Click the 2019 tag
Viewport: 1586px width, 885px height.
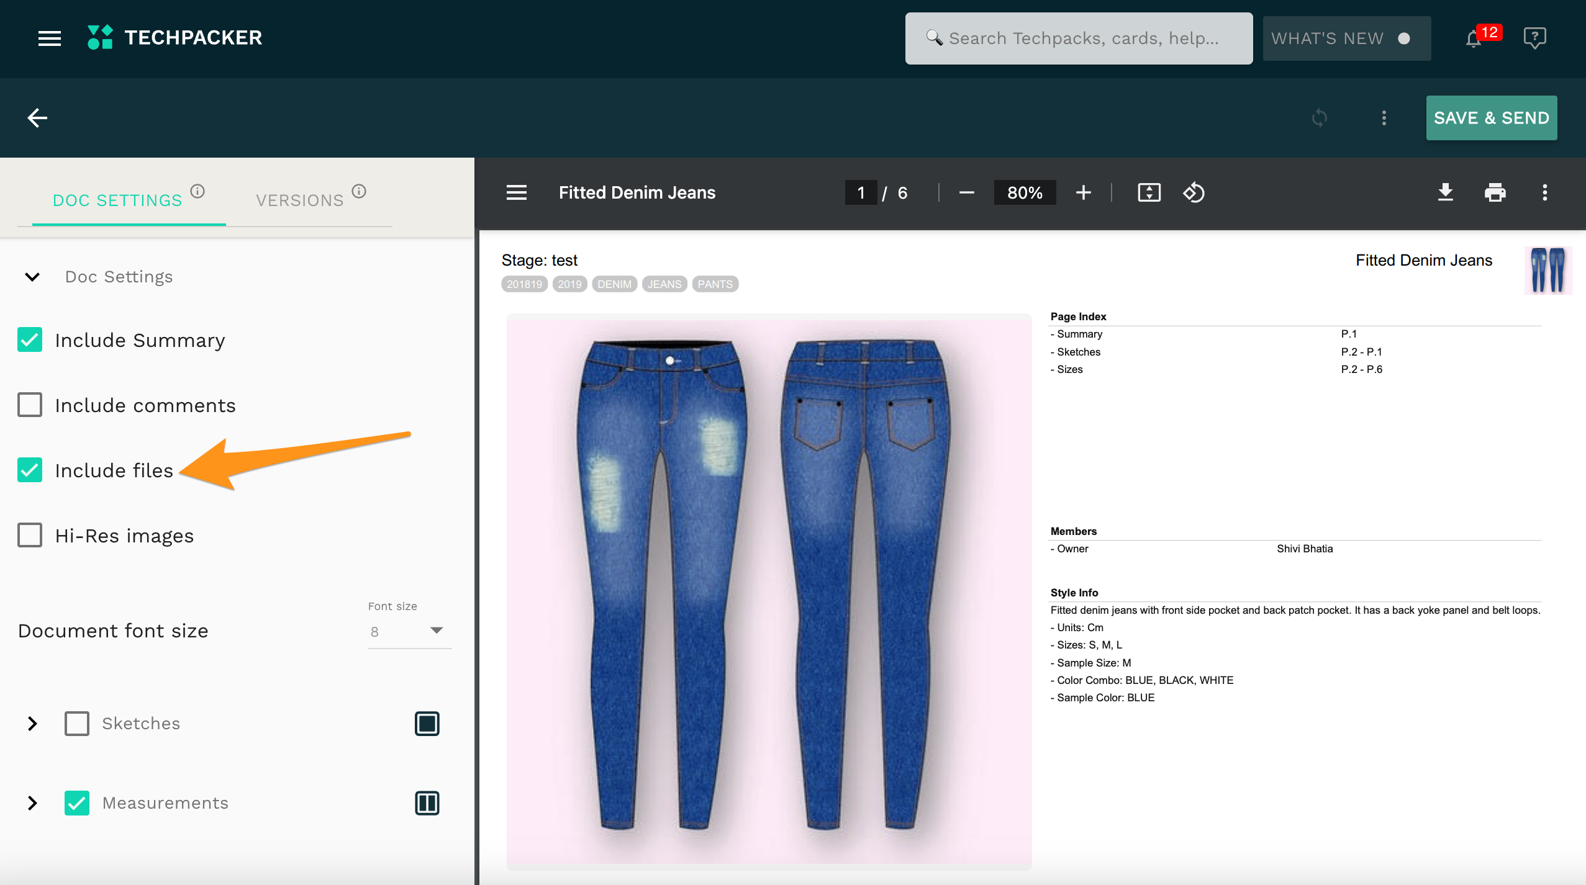569,284
